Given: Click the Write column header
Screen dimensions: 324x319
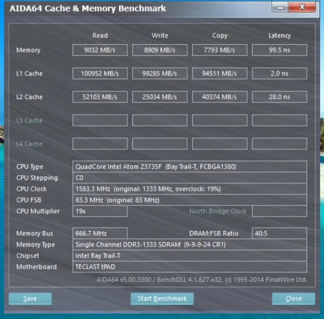Looking at the screenshot, I should pos(160,36).
